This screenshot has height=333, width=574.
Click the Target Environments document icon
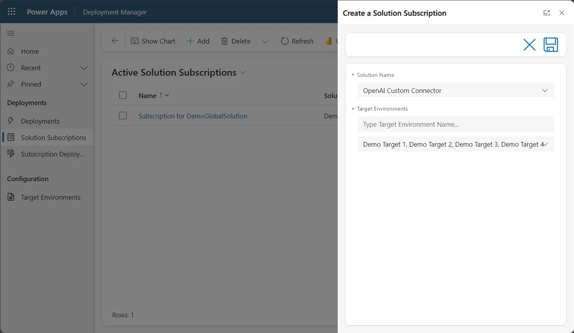point(11,197)
